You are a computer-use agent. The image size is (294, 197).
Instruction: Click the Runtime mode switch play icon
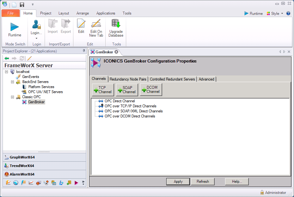15,27
